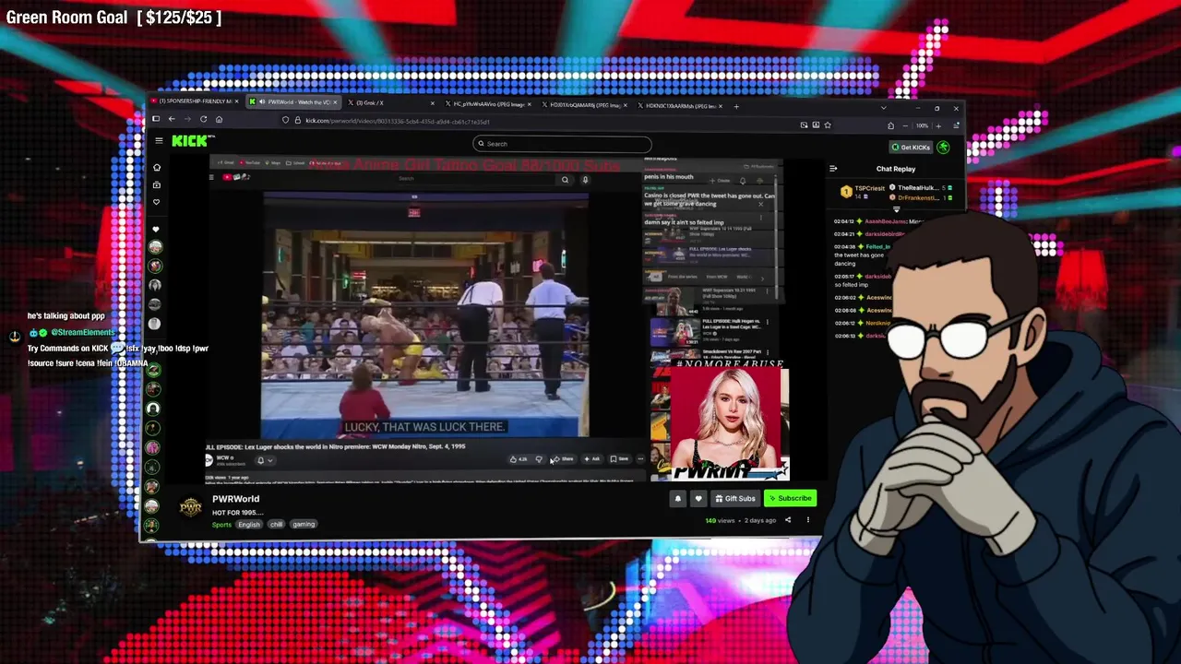
Task: Click the Kick search field
Action: click(x=563, y=144)
